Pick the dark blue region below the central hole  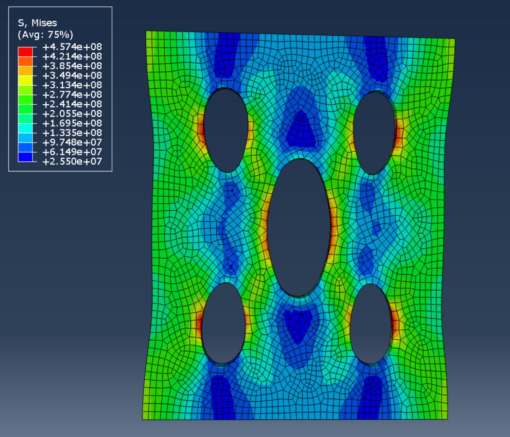tap(299, 324)
